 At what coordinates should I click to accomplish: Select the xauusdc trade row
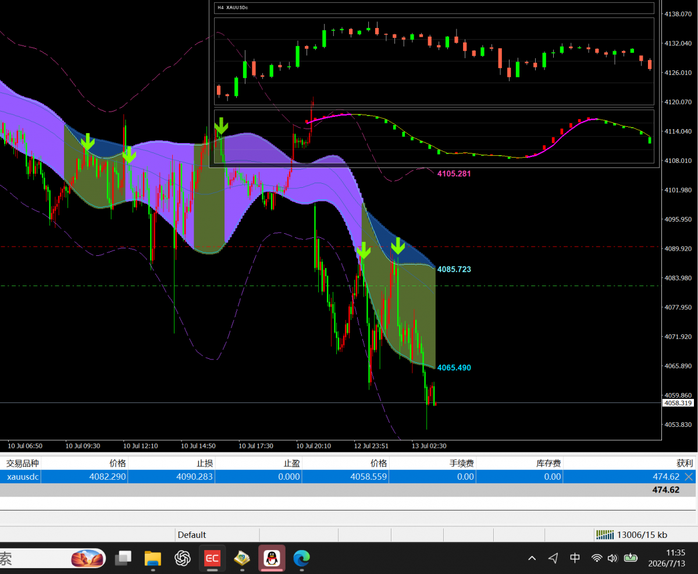click(348, 476)
